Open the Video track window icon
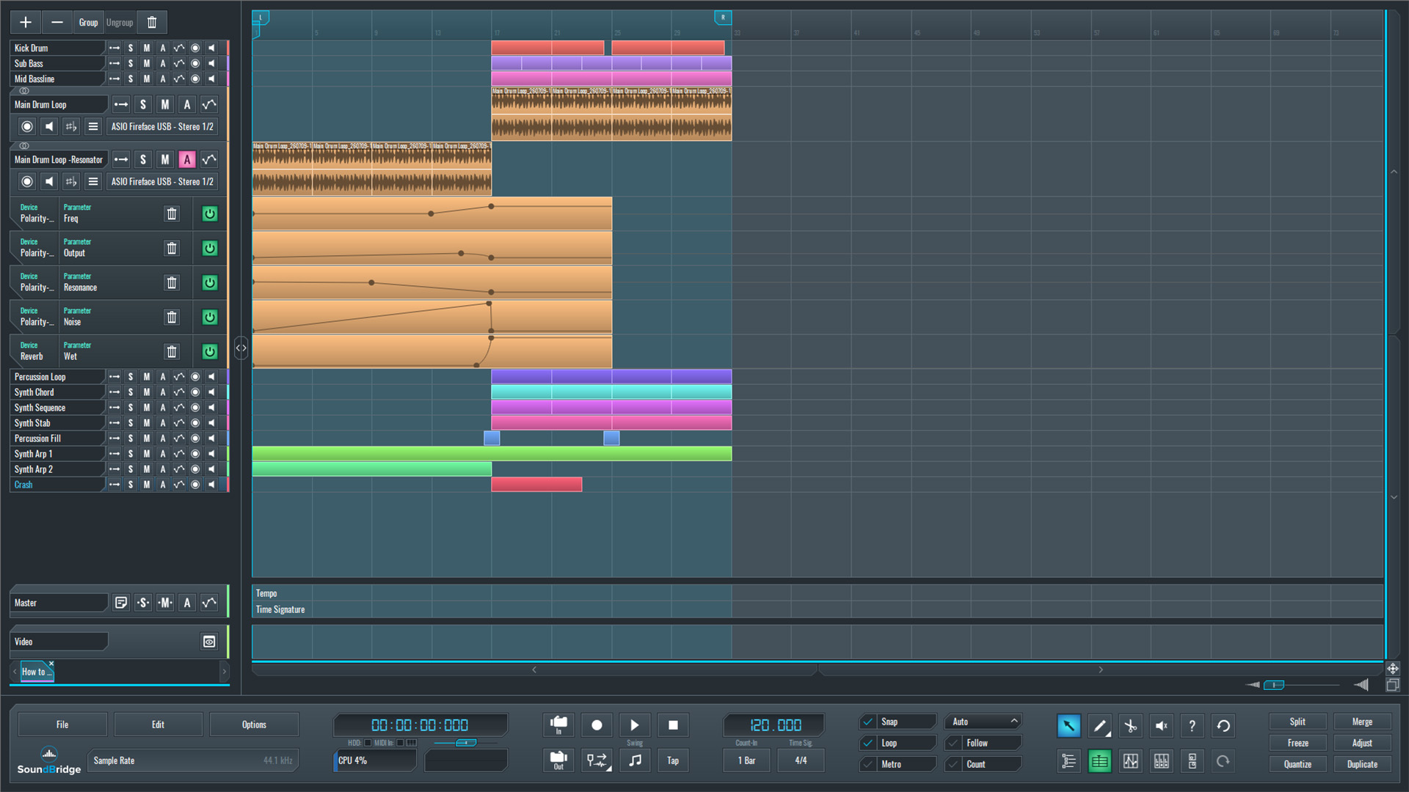Screen dimensions: 1409x792 click(x=209, y=642)
